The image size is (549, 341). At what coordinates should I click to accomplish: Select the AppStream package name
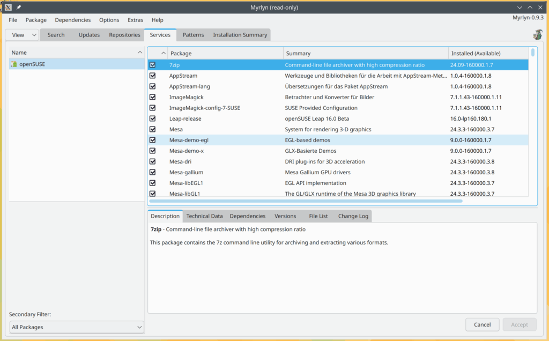point(183,76)
